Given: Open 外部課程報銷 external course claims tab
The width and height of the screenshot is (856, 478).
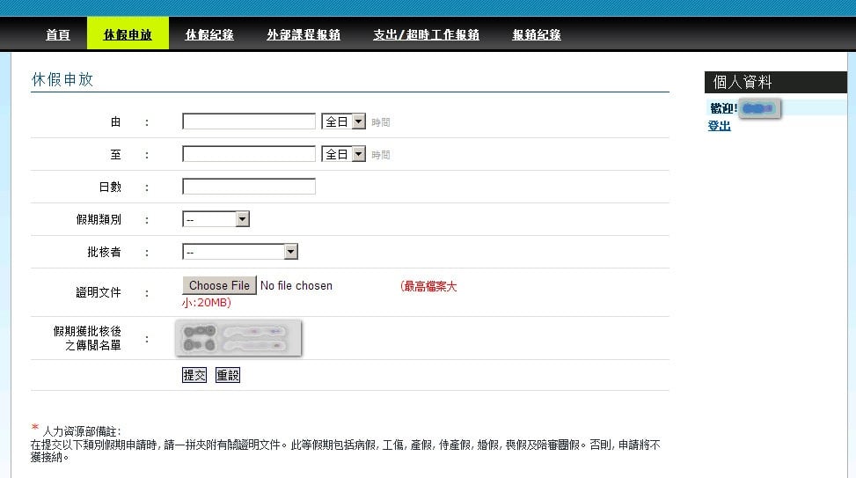Looking at the screenshot, I should pyautogui.click(x=304, y=34).
